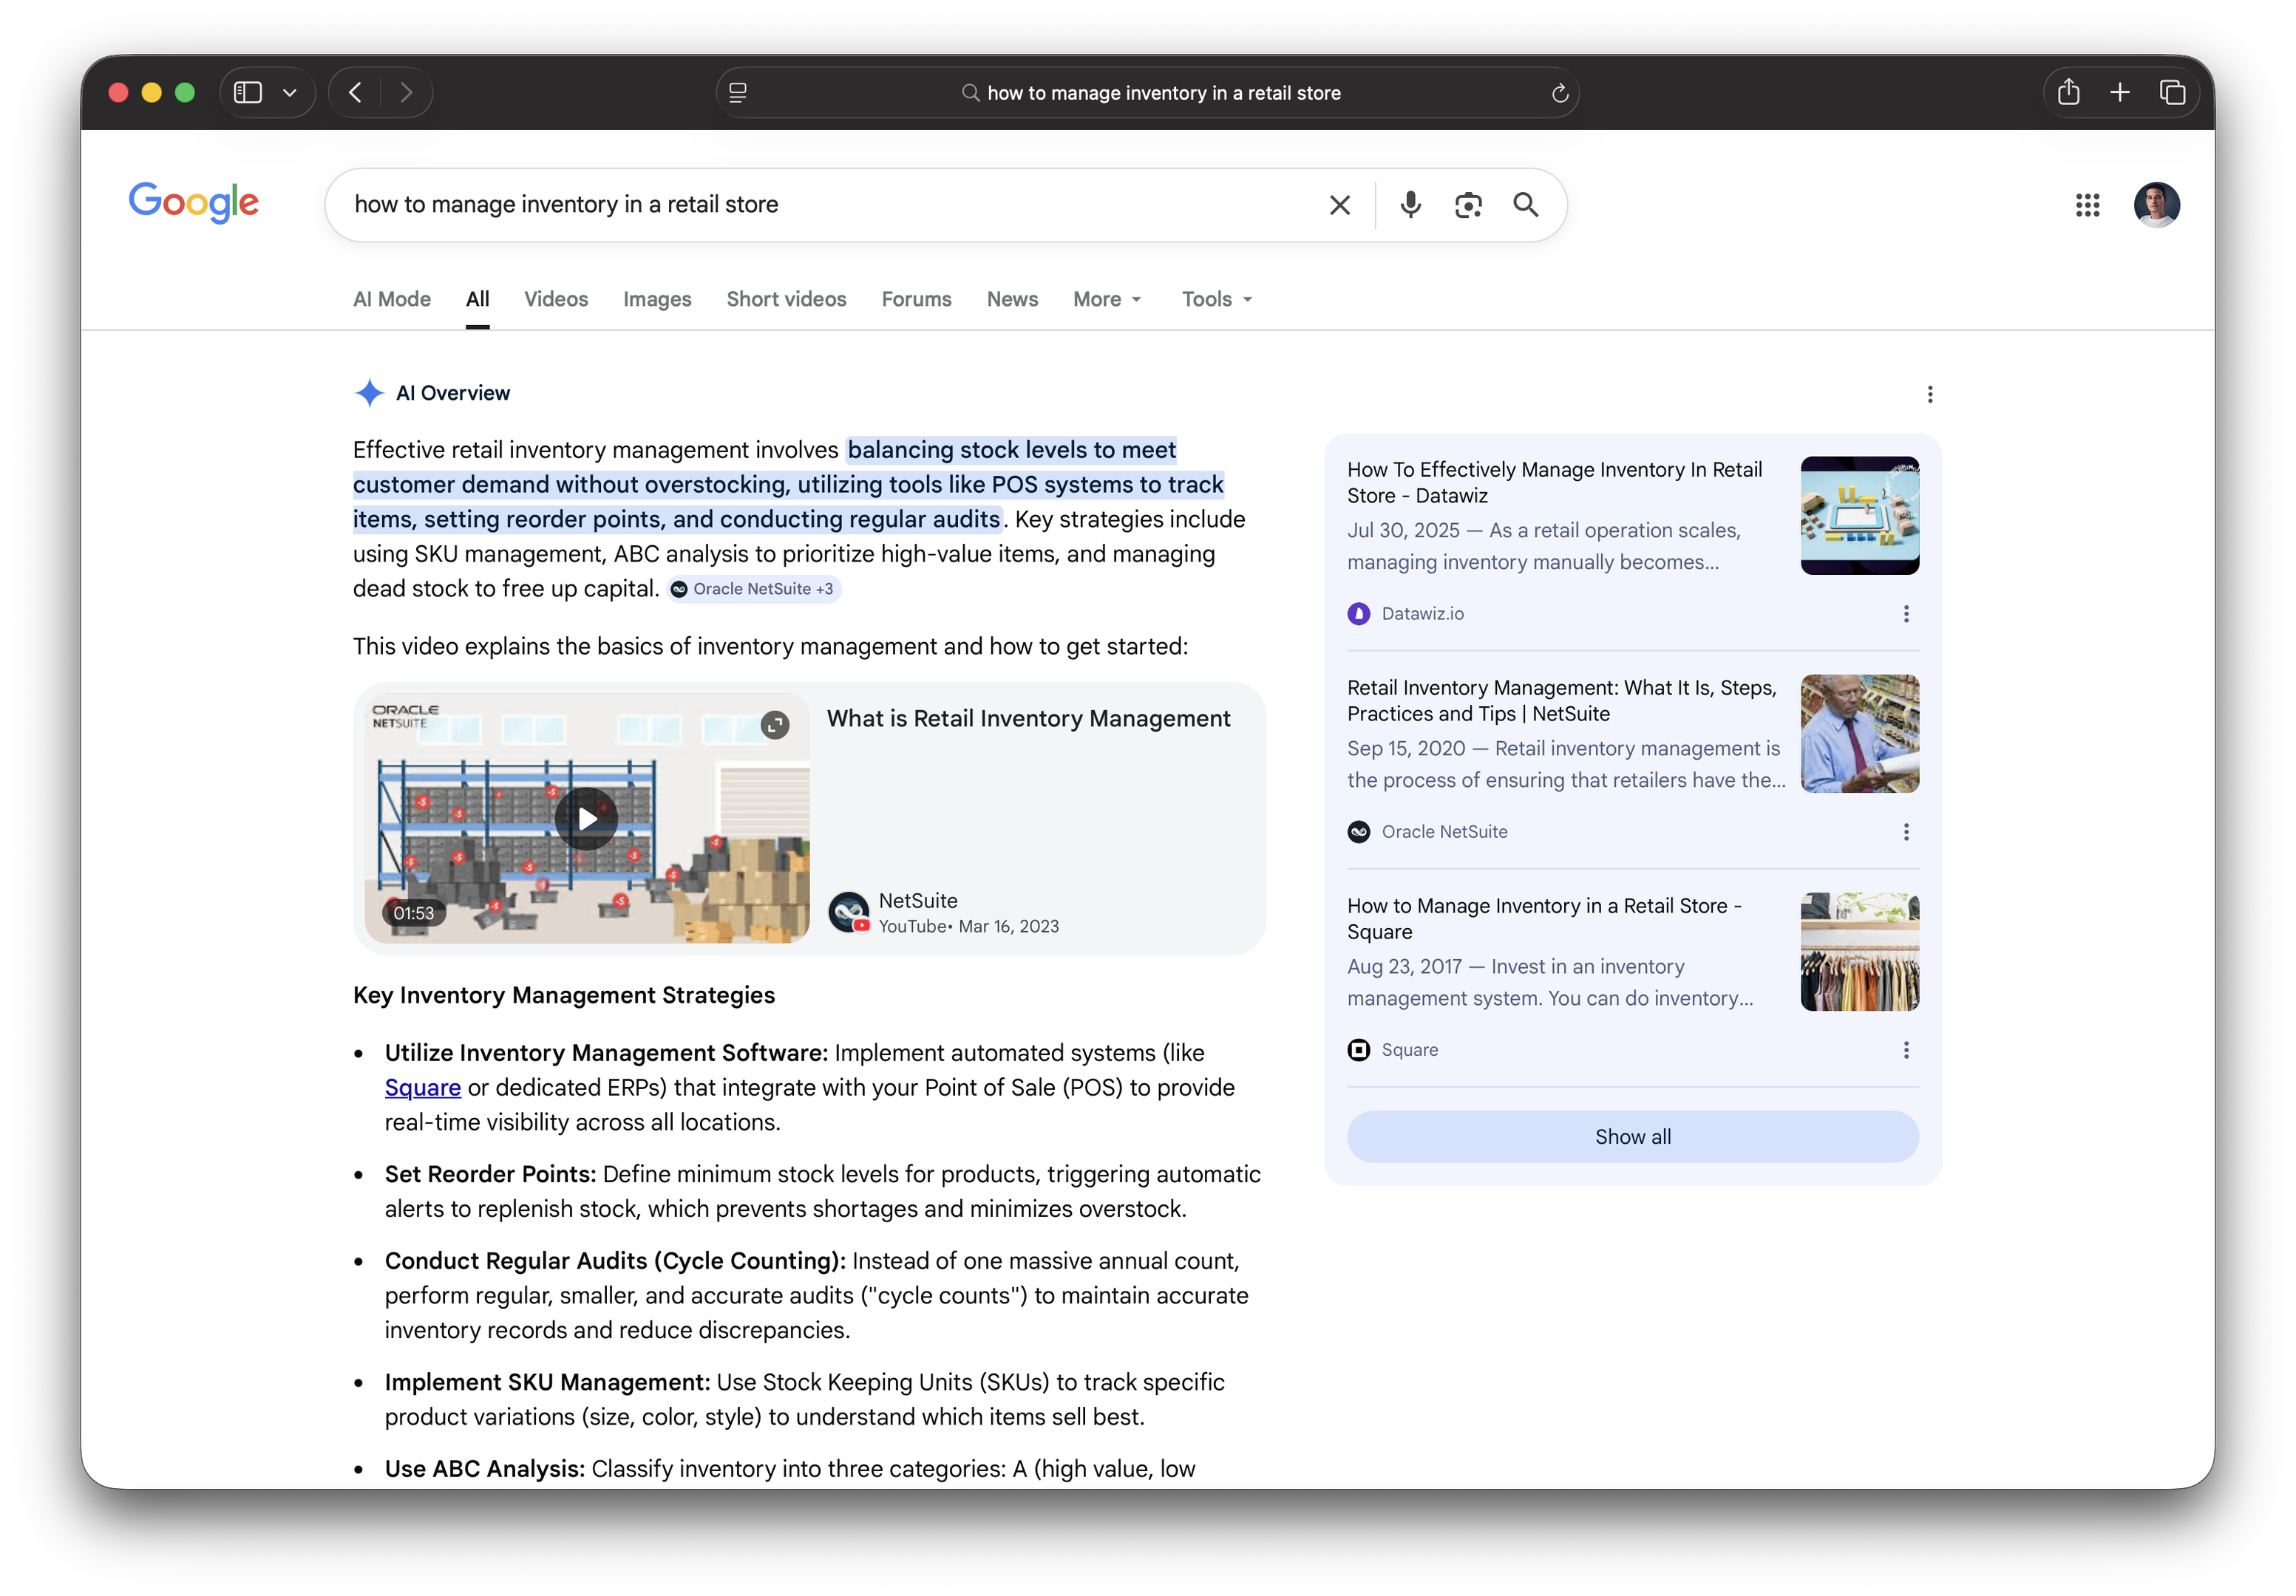This screenshot has width=2296, height=1596.
Task: Share this page from Safari toolbar
Action: click(x=2068, y=92)
